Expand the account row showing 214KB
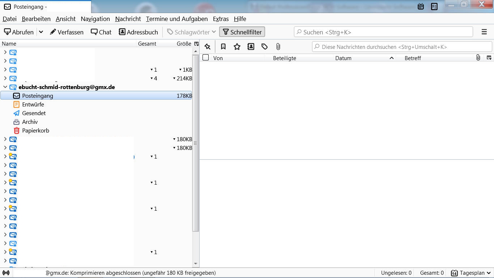The height and width of the screenshot is (278, 494). (5, 78)
